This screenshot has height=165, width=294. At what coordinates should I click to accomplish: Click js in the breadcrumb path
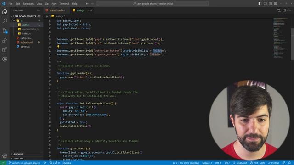pyautogui.click(x=47, y=16)
